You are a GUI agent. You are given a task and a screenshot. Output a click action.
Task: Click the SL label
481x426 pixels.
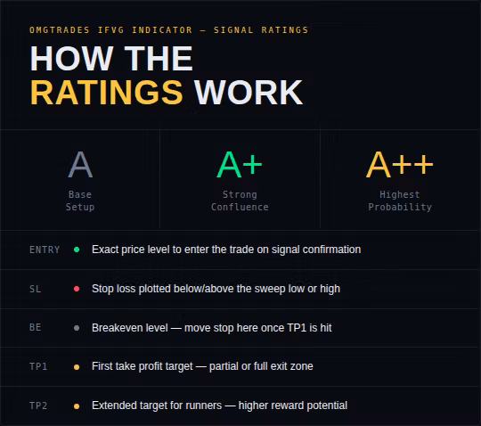pyautogui.click(x=36, y=289)
